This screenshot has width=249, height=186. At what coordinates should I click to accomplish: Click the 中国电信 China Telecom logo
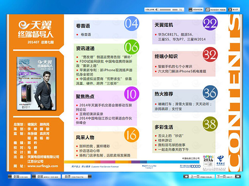pos(220,160)
